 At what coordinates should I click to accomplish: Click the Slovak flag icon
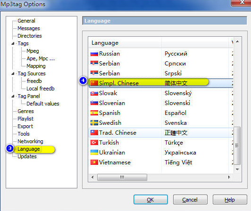click(x=94, y=93)
